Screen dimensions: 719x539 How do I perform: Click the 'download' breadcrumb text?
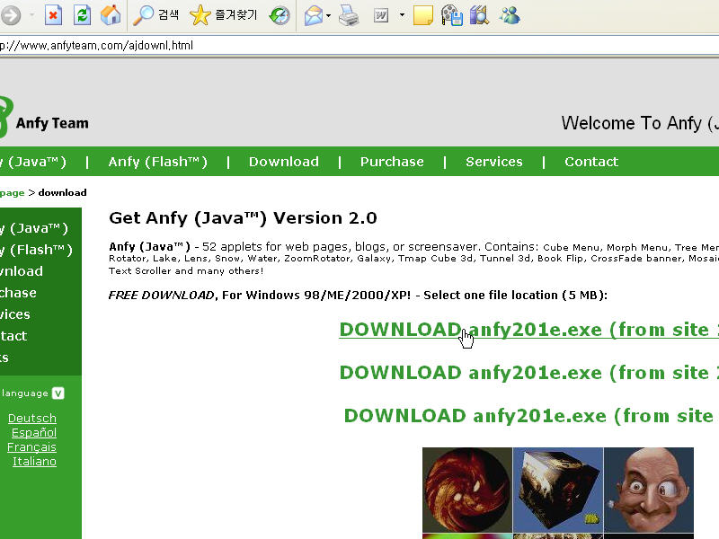62,193
